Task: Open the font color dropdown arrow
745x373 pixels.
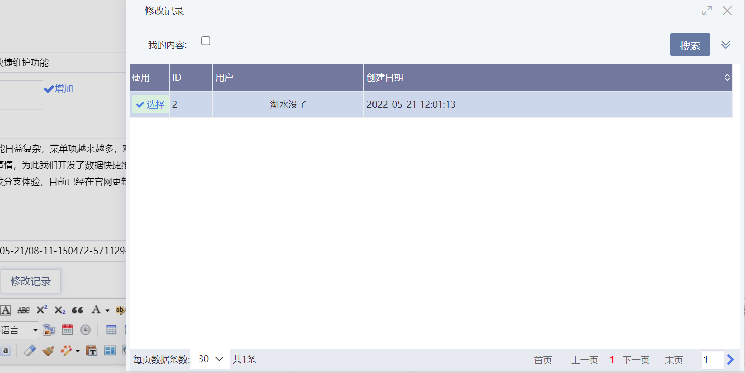Action: 107,311
